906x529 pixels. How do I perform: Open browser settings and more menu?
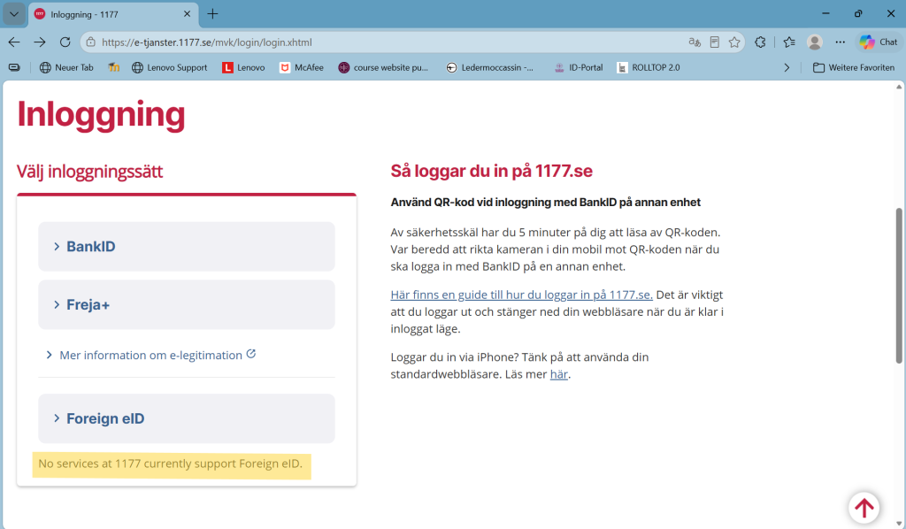point(841,42)
